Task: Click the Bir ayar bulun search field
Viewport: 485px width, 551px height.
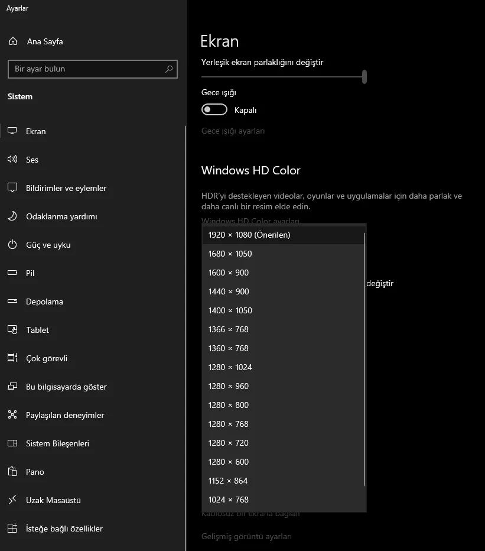Action: (86, 69)
